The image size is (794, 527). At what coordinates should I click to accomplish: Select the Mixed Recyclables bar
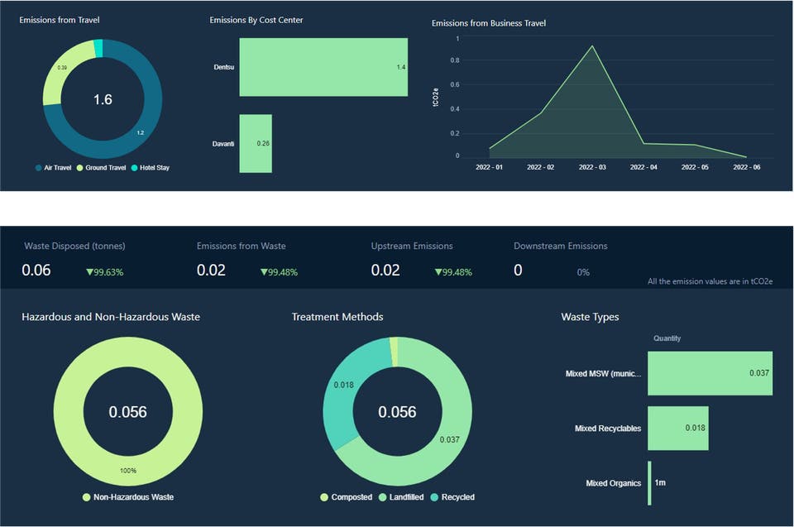pos(677,428)
